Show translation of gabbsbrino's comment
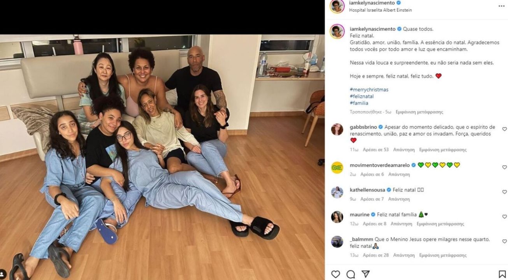Viewport: 508px width, 280px height. click(443, 150)
